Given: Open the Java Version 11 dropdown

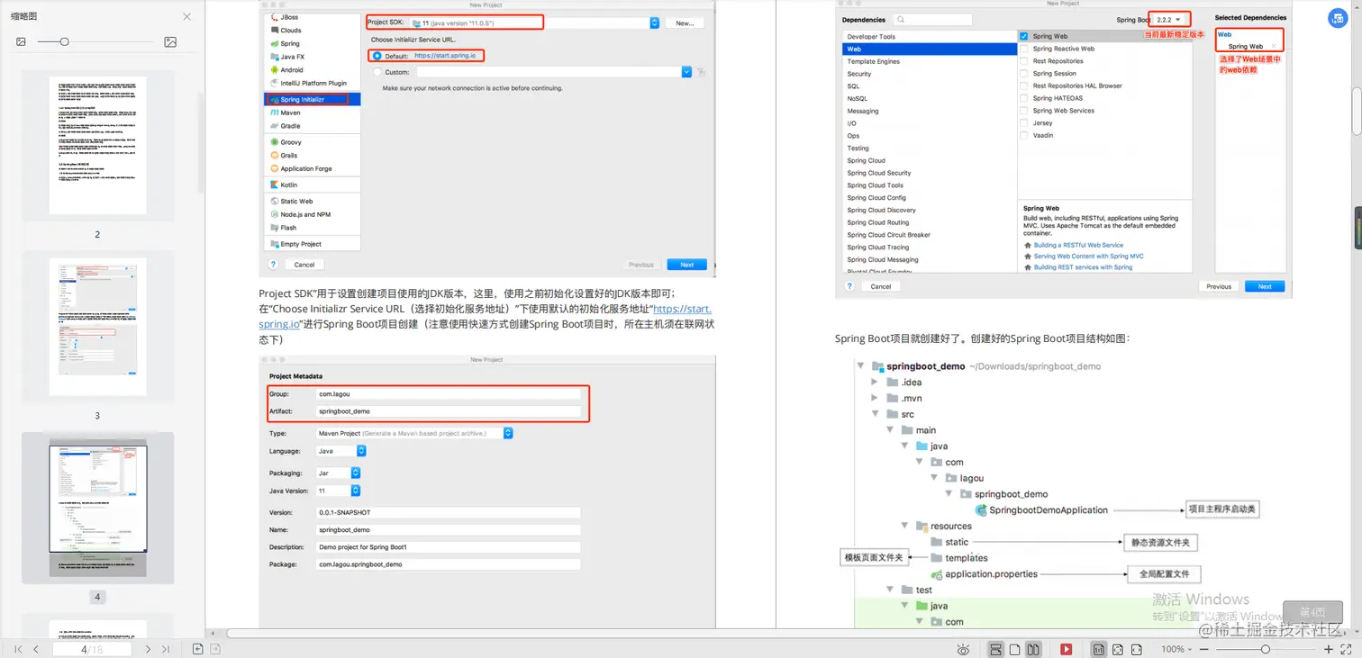Looking at the screenshot, I should coord(338,491).
